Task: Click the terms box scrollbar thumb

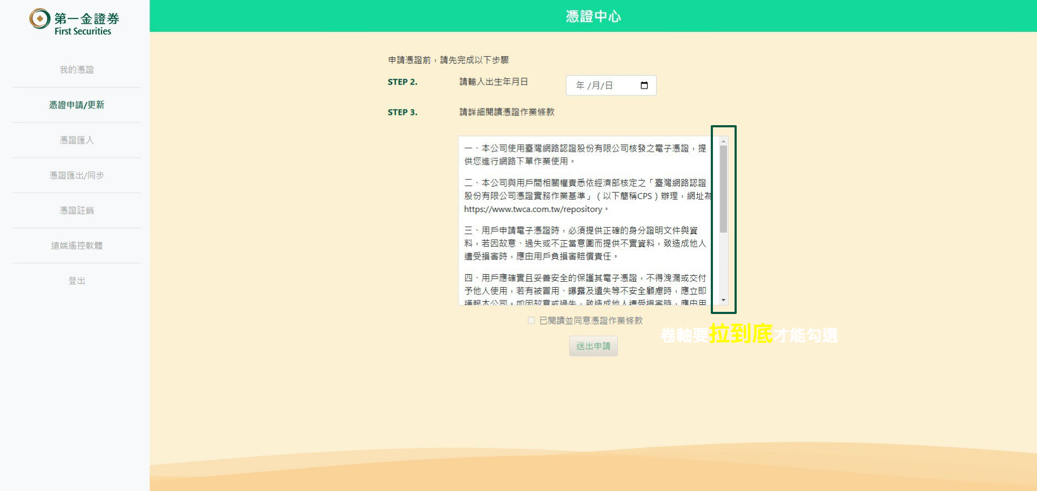Action: pyautogui.click(x=723, y=189)
